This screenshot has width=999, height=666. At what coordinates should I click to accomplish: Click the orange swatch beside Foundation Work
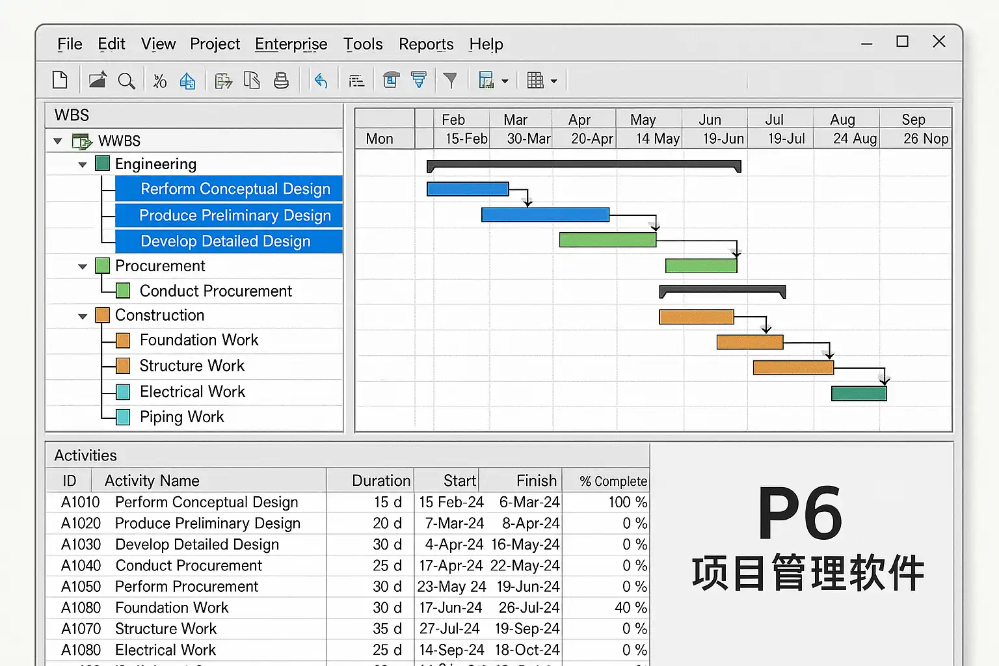pyautogui.click(x=123, y=340)
